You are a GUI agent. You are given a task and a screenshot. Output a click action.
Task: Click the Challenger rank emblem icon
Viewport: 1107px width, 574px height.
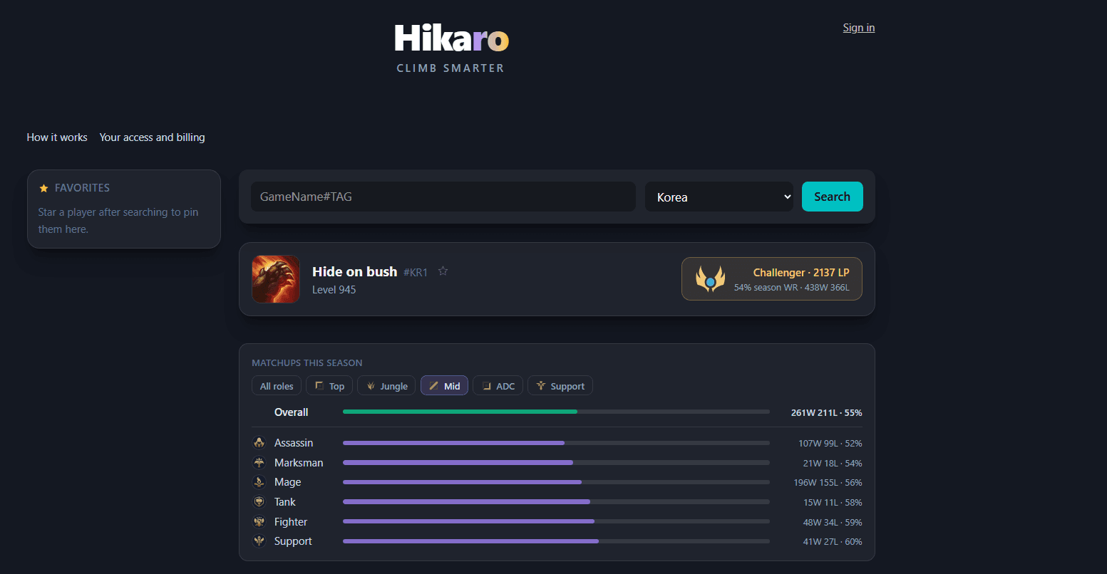710,279
